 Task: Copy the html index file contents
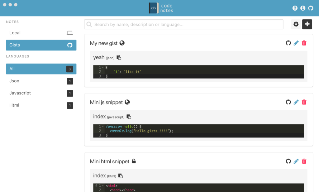pos(121,176)
